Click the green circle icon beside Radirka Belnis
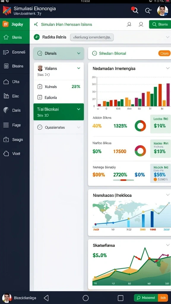This screenshot has width=171, height=304. [x=37, y=37]
